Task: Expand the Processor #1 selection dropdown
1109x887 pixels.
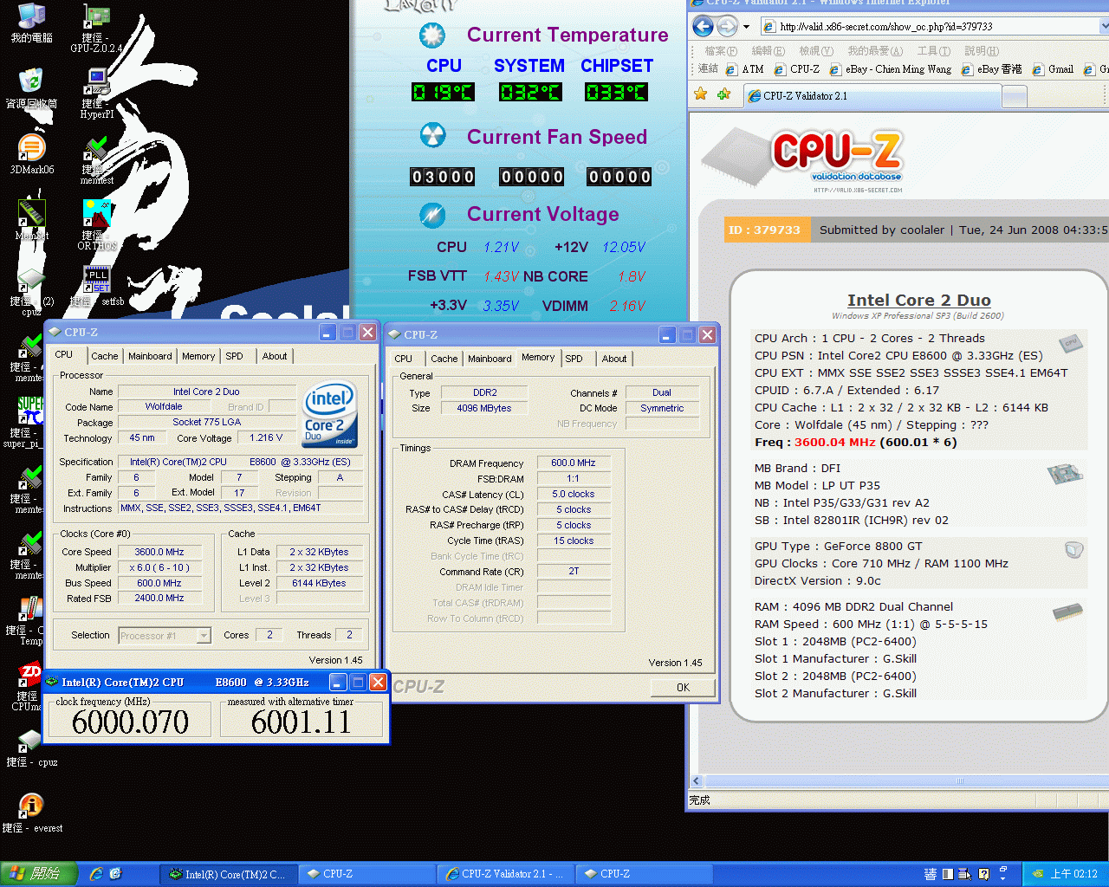Action: (x=204, y=636)
